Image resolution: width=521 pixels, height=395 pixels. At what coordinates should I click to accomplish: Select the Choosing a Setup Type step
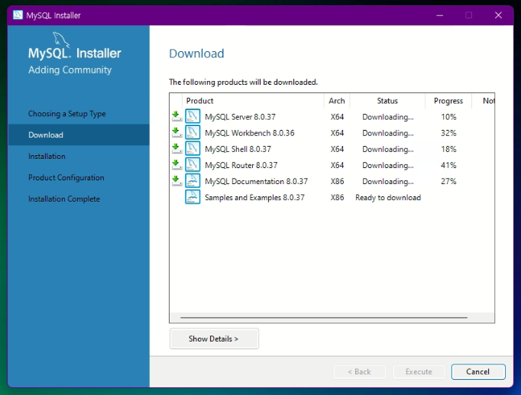[66, 114]
